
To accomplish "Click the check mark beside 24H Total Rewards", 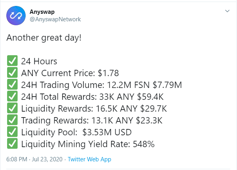I will tap(12, 97).
